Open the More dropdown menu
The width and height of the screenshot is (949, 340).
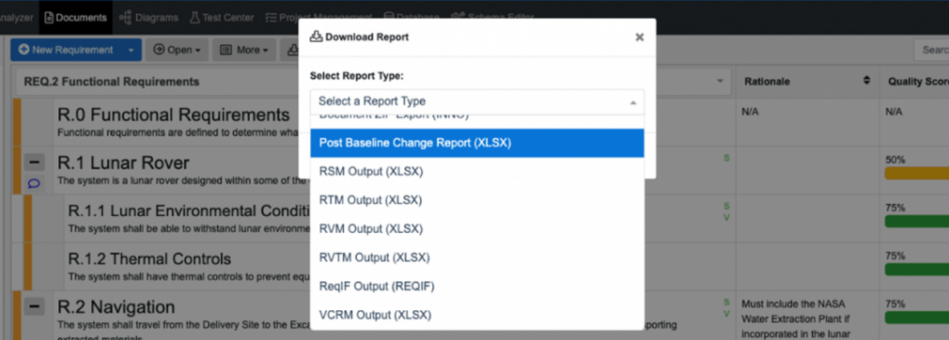(244, 50)
